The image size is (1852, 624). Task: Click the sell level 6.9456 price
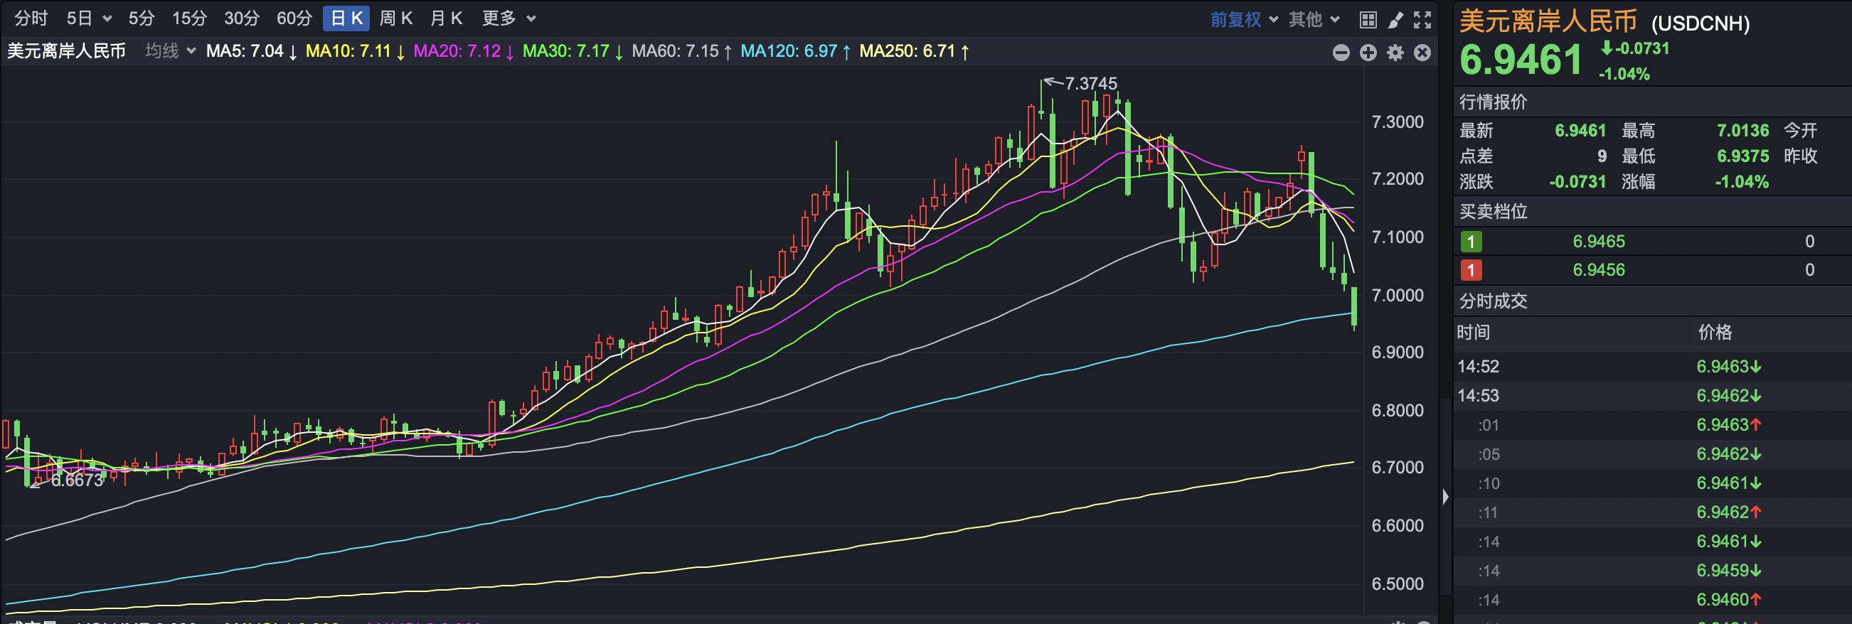(1598, 270)
